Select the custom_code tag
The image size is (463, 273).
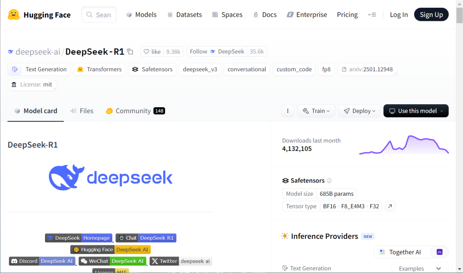pos(294,70)
